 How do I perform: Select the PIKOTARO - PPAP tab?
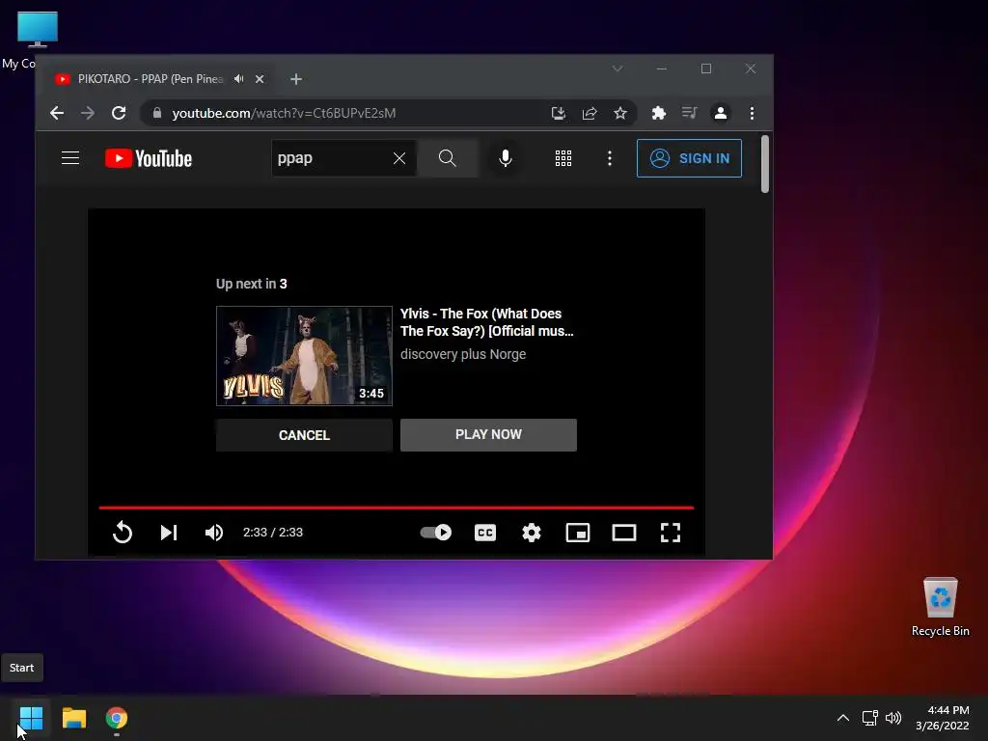point(151,79)
